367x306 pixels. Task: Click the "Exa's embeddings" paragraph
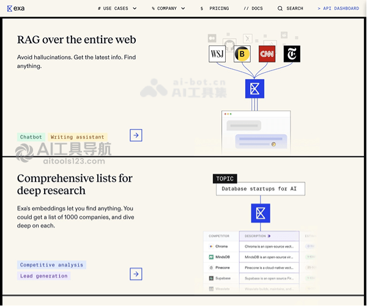click(x=75, y=217)
